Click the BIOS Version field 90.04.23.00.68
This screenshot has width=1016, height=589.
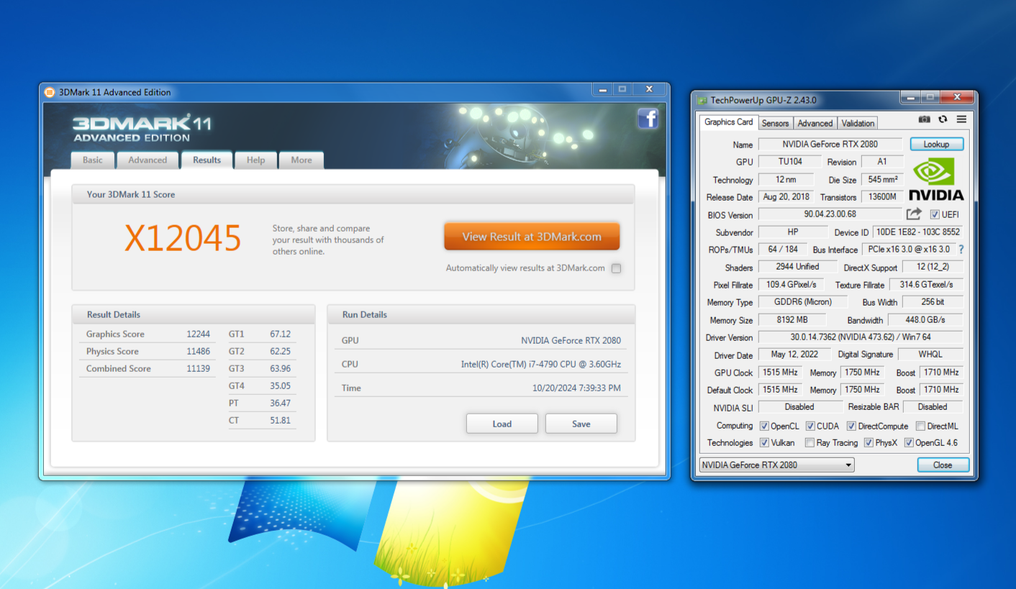point(830,214)
